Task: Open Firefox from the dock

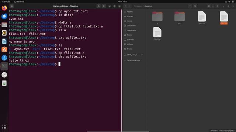Action: pos(4,8)
